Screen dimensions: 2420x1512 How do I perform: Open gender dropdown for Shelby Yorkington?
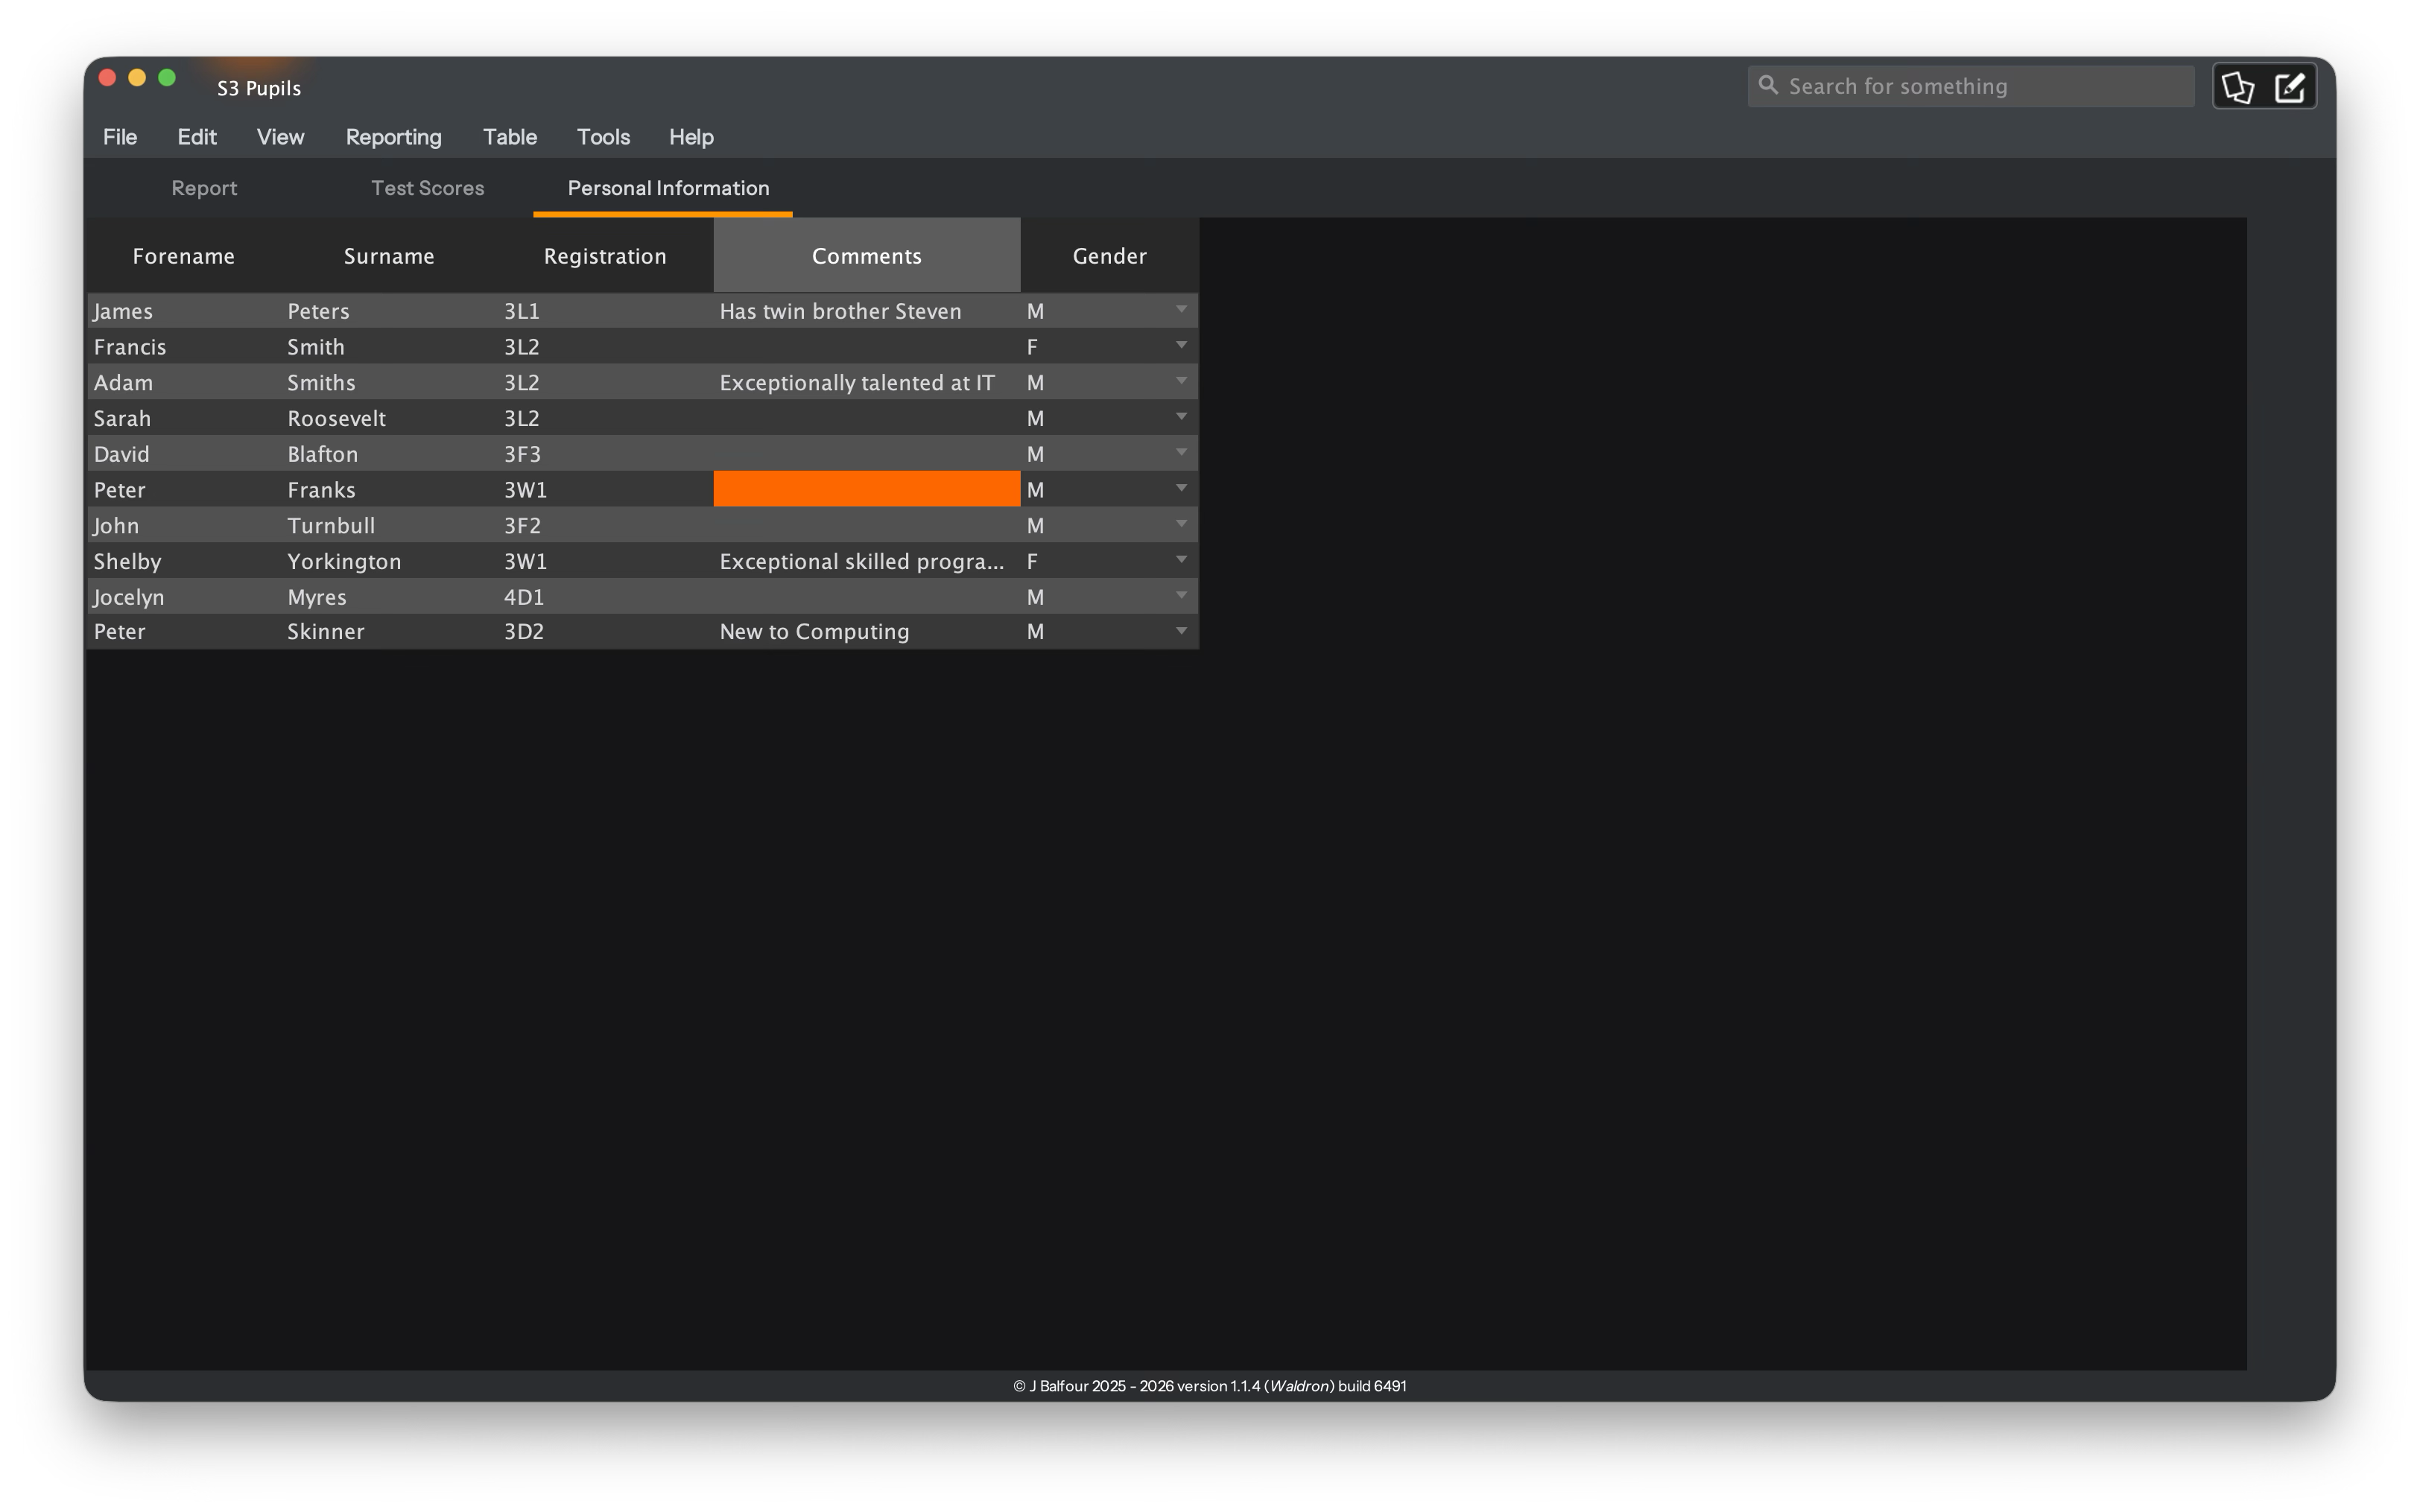click(1181, 560)
